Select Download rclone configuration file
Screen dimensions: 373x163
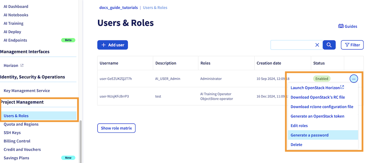(322, 107)
